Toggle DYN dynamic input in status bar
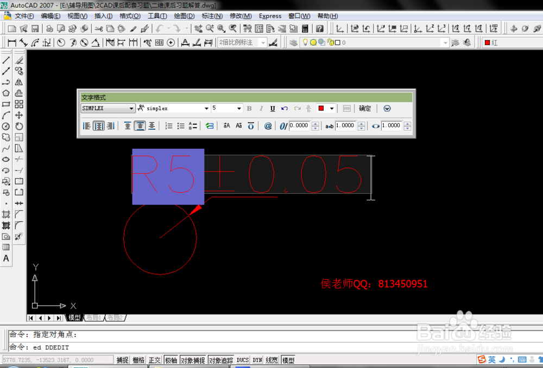The height and width of the screenshot is (368, 543). [257, 360]
